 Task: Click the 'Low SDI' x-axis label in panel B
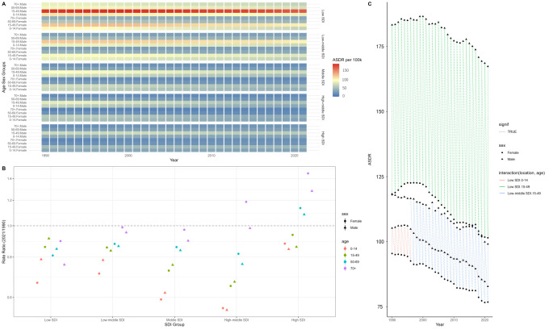tap(51, 320)
